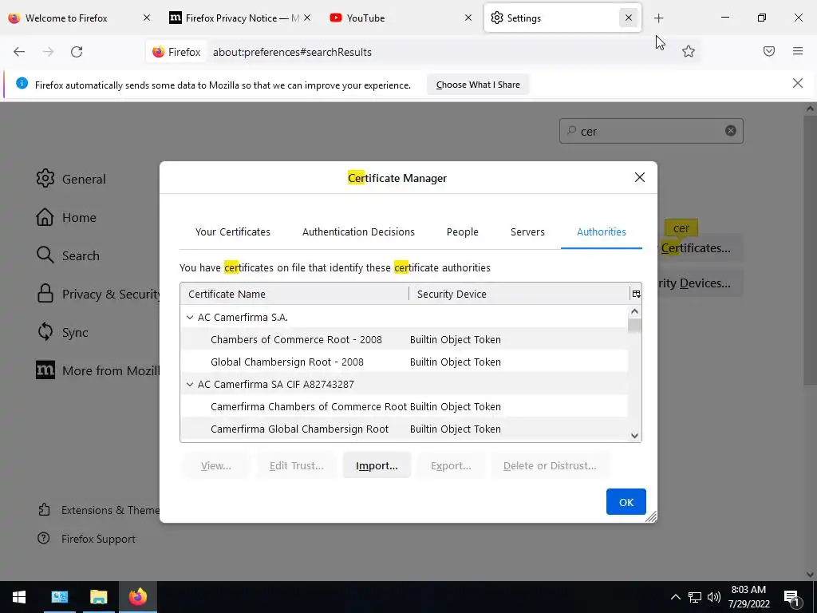Click the address bar URL
The image size is (817, 613).
click(x=292, y=52)
